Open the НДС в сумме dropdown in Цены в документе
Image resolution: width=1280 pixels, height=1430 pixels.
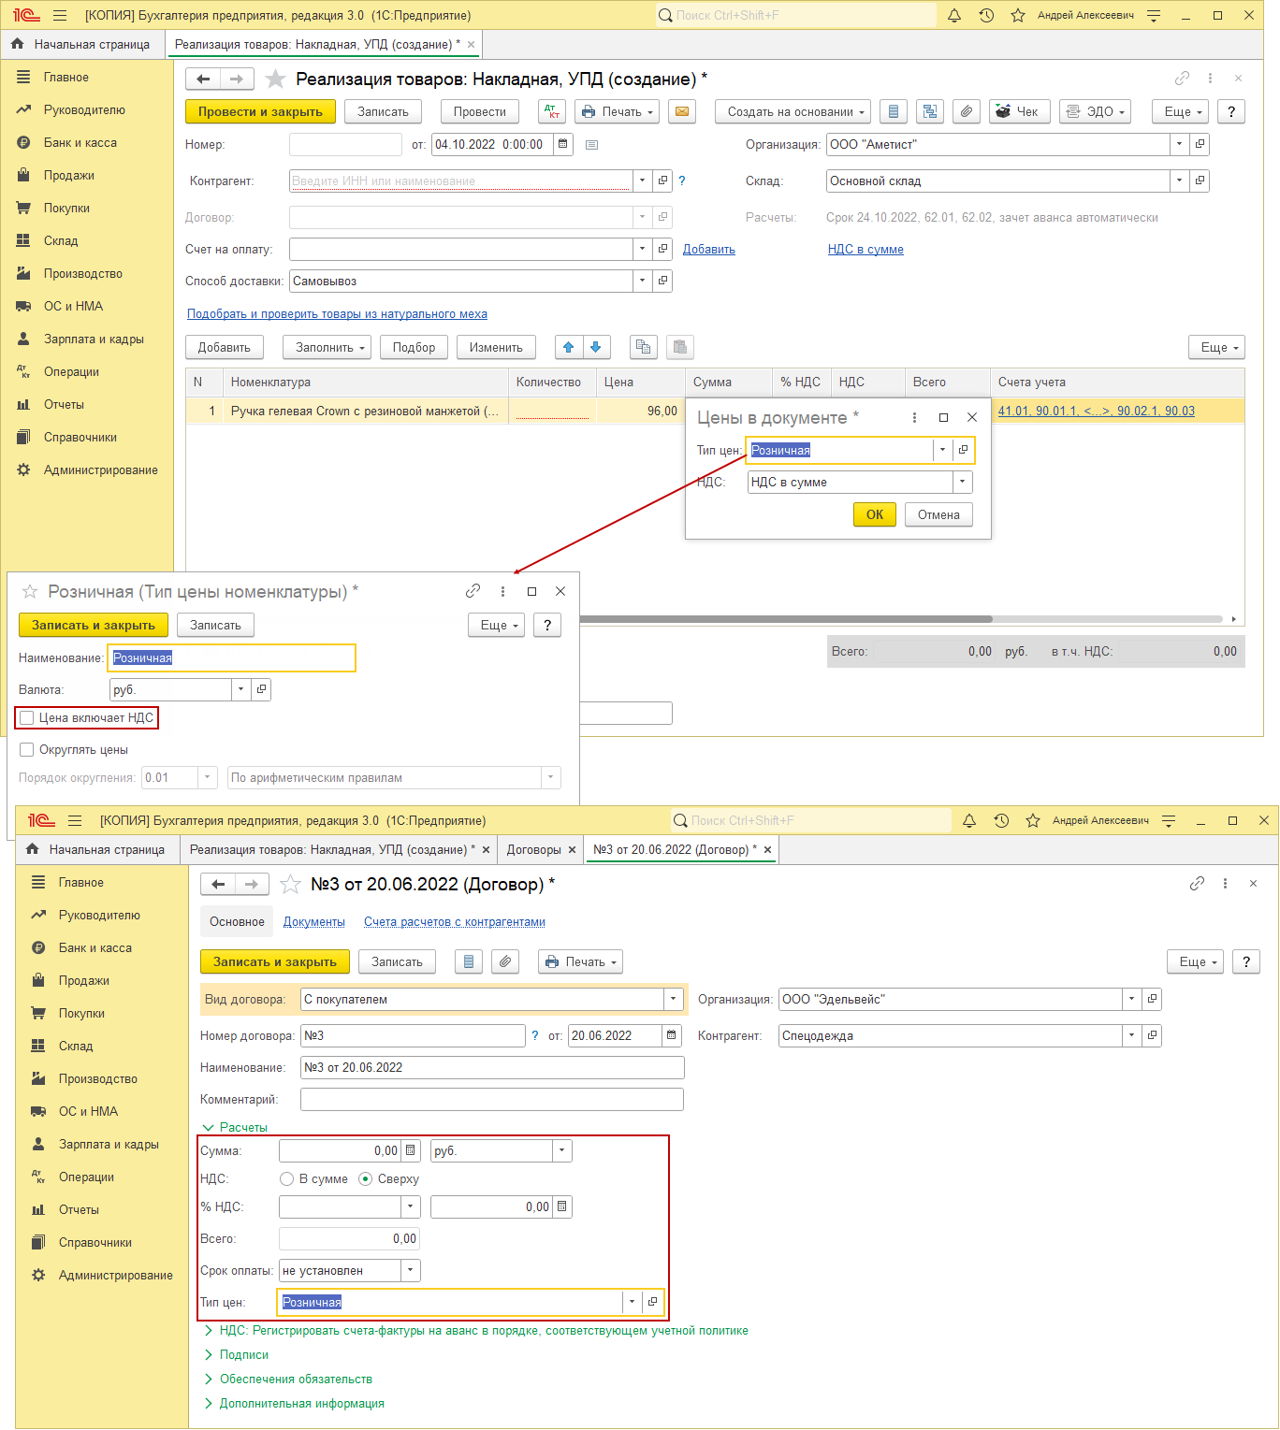pyautogui.click(x=962, y=482)
